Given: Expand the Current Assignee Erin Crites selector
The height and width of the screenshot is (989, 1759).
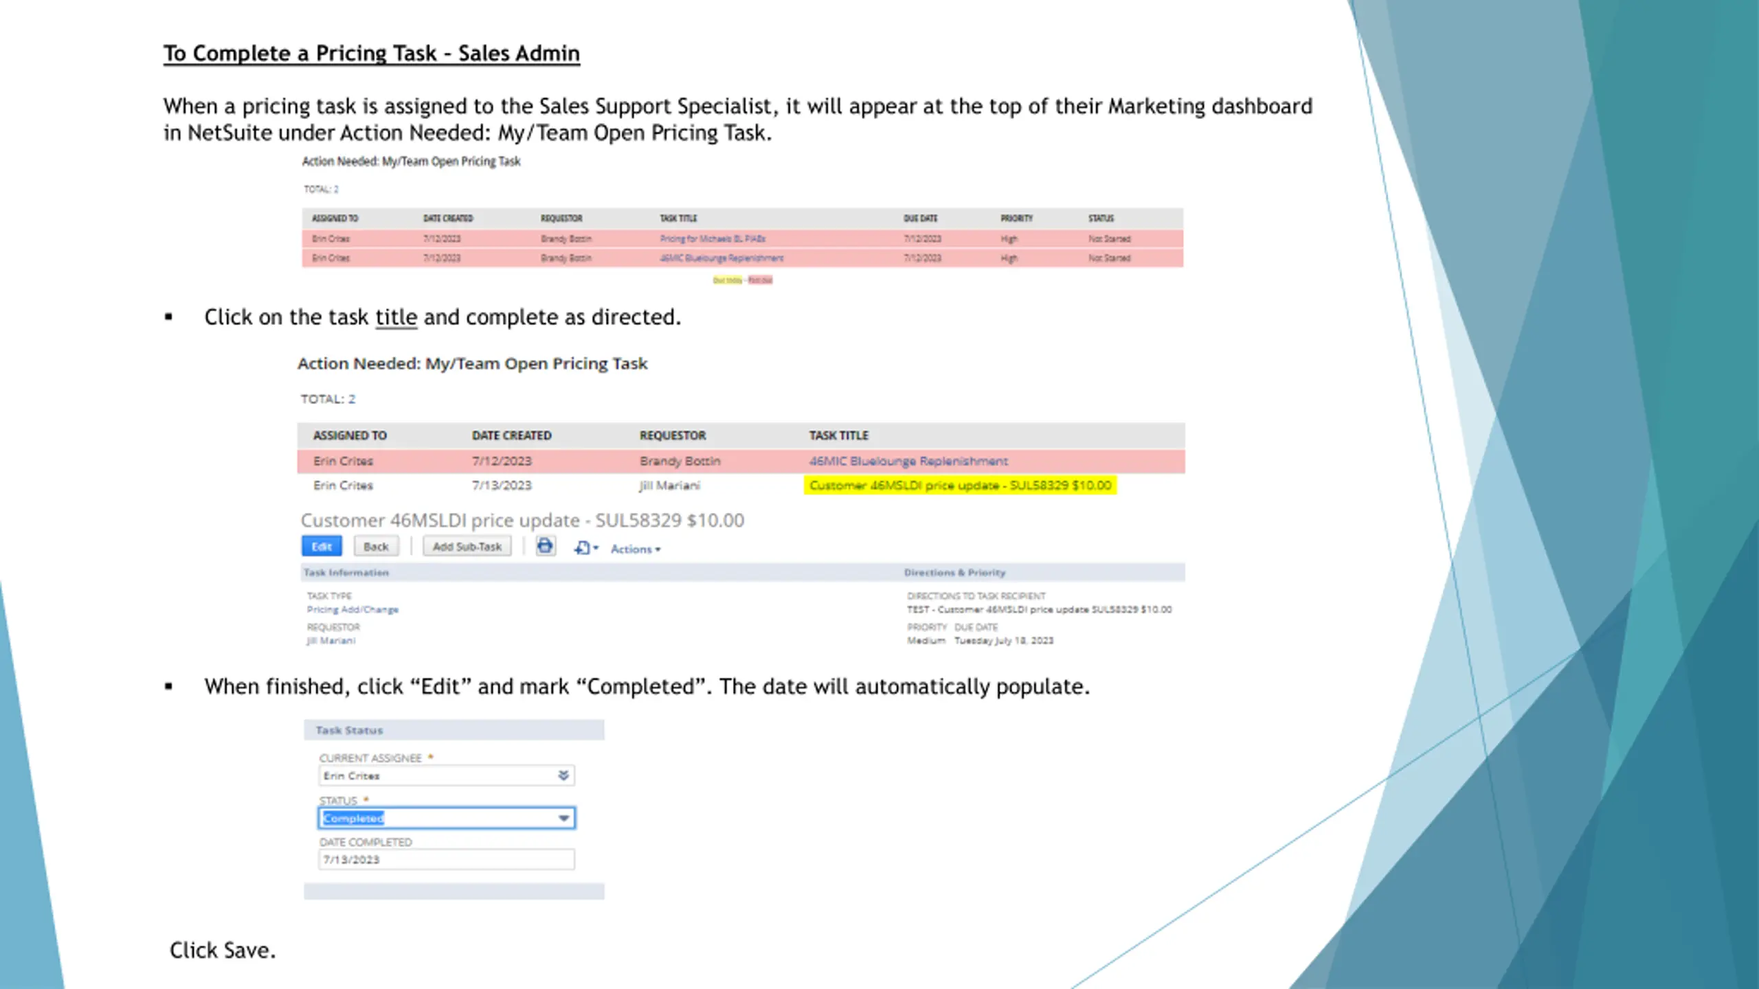Looking at the screenshot, I should pos(563,775).
